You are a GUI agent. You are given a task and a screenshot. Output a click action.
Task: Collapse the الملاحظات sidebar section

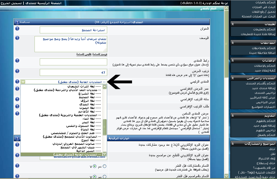point(233,43)
